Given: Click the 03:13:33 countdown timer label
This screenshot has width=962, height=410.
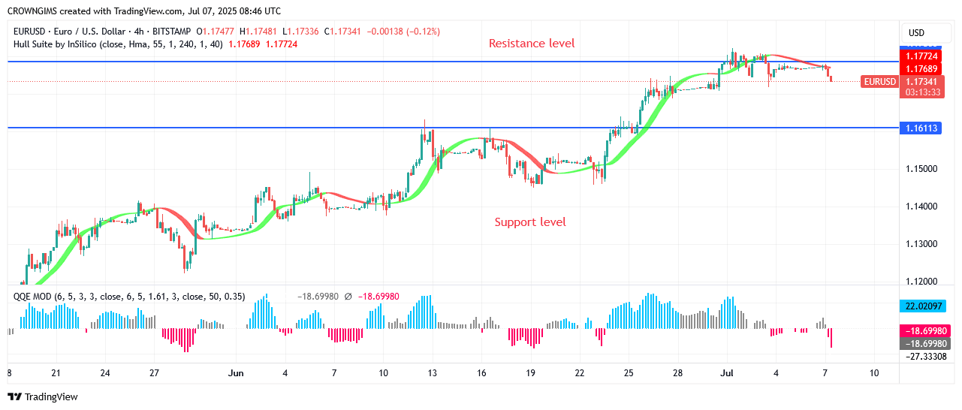Looking at the screenshot, I should [921, 92].
